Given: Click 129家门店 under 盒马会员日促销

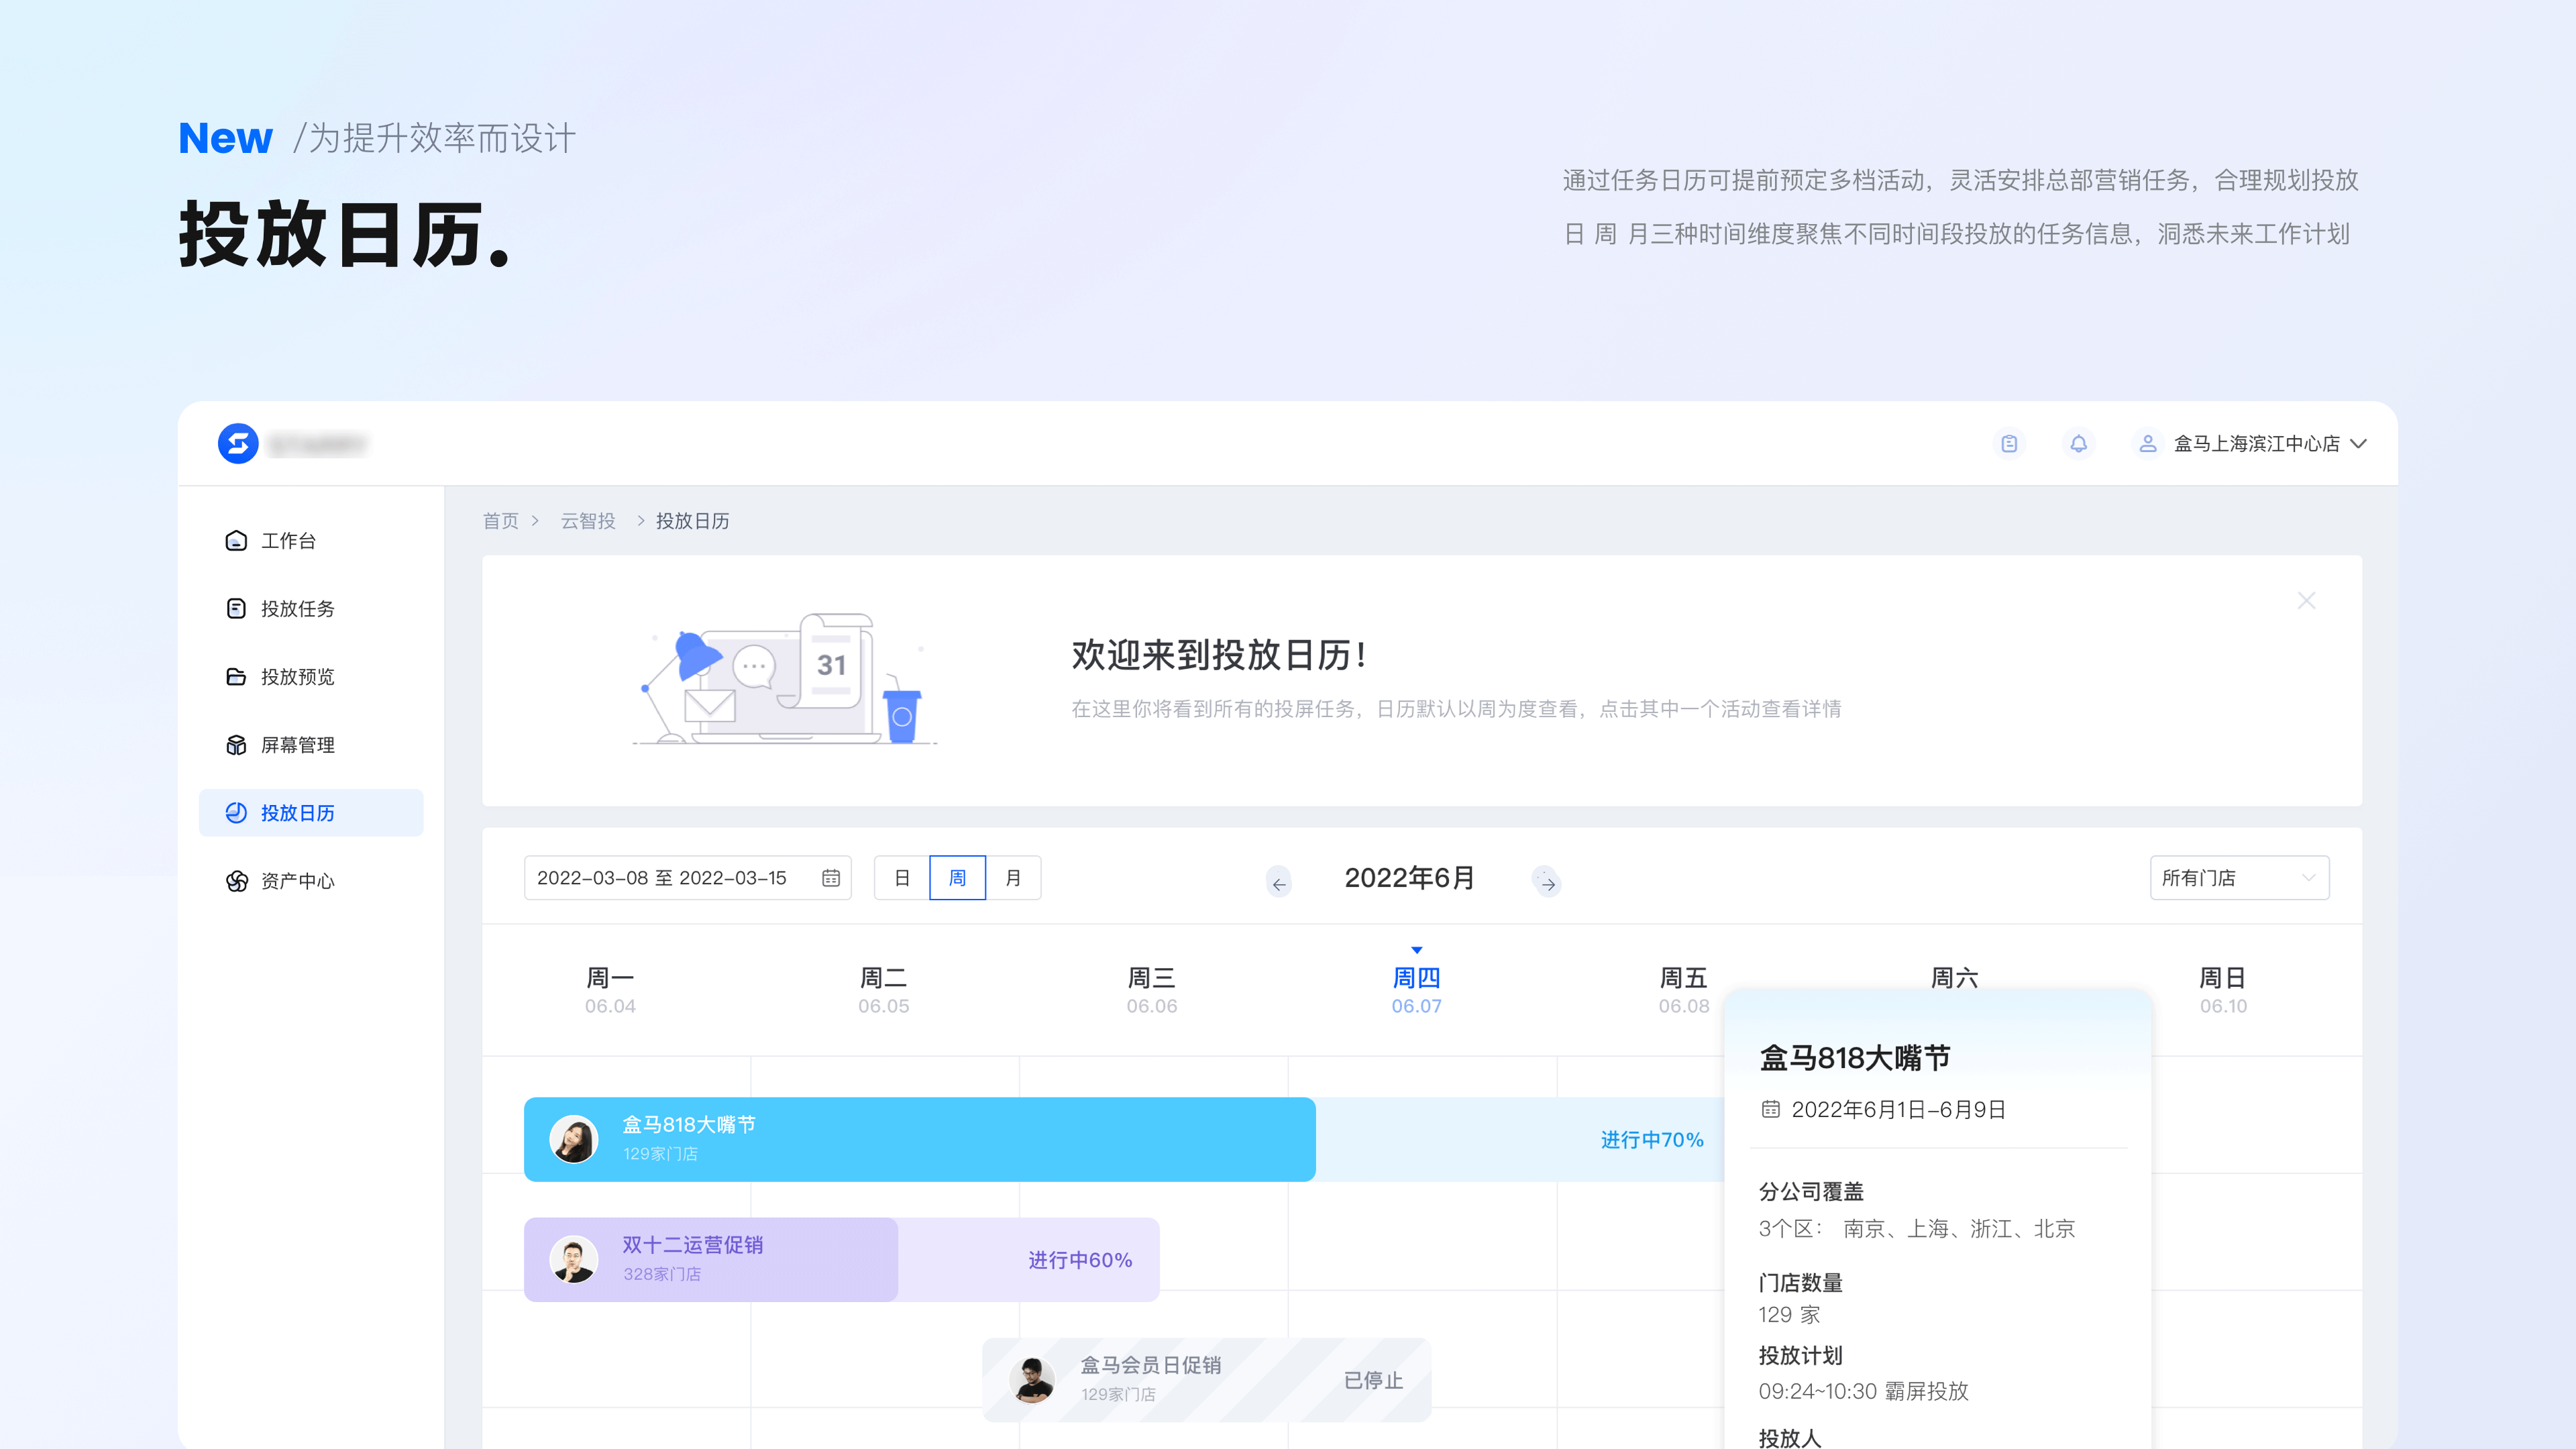Looking at the screenshot, I should coord(1118,1394).
